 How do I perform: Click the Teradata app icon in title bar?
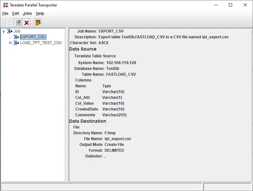coord(5,5)
